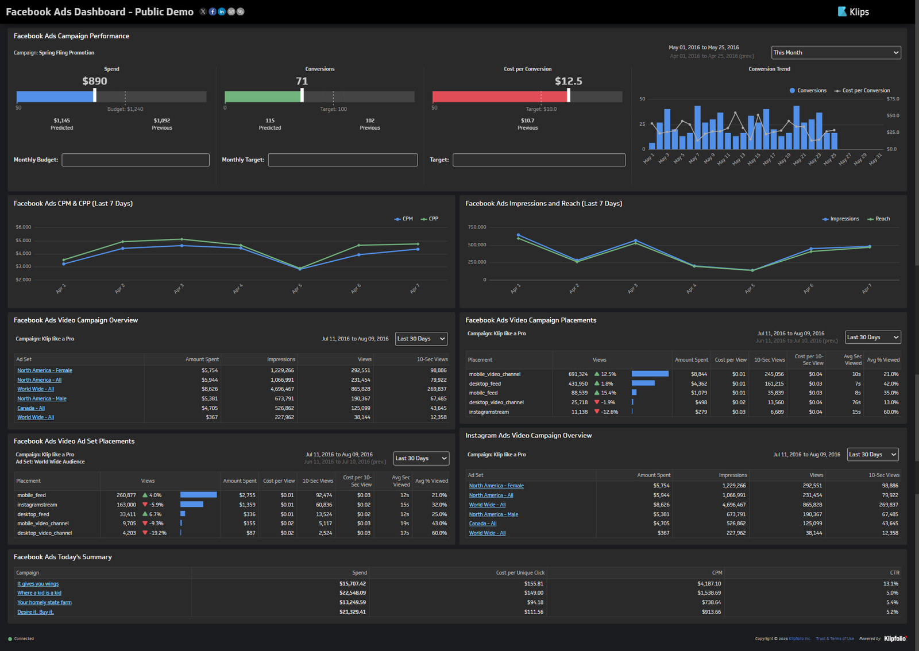Click the Cost per Conversion Target input field
This screenshot has width=919, height=651.
click(539, 160)
